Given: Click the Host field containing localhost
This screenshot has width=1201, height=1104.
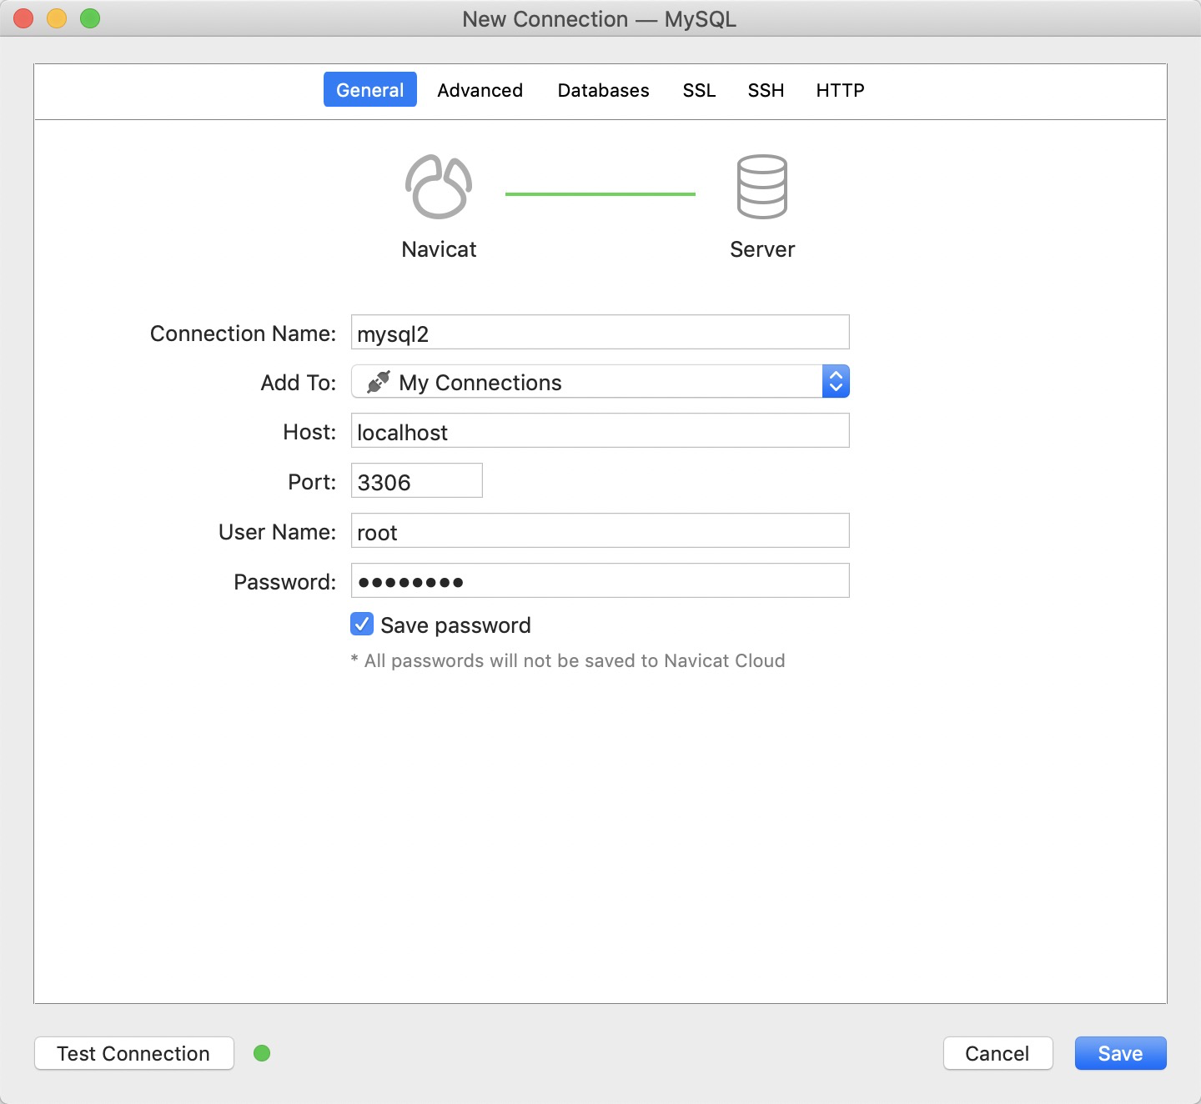Looking at the screenshot, I should [600, 430].
